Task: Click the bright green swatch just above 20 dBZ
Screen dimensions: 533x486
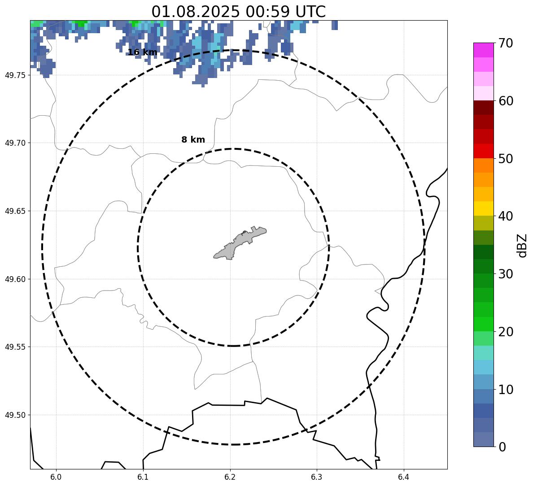Action: click(x=483, y=324)
